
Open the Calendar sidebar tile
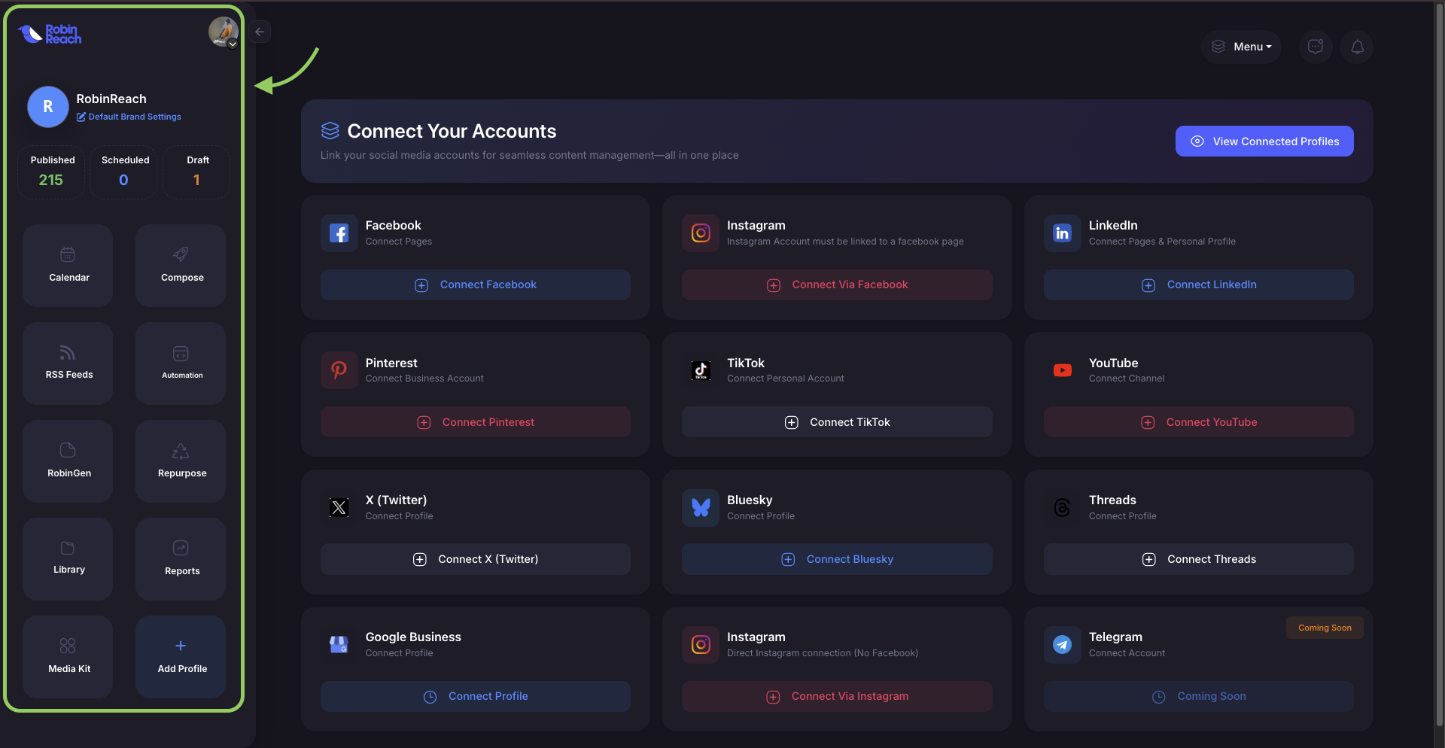tap(68, 266)
